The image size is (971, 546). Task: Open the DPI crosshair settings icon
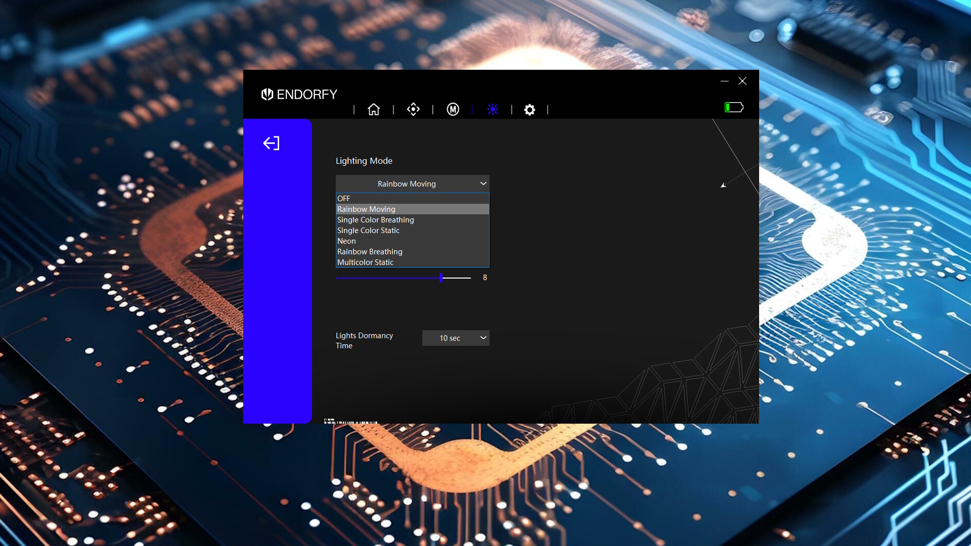point(413,110)
